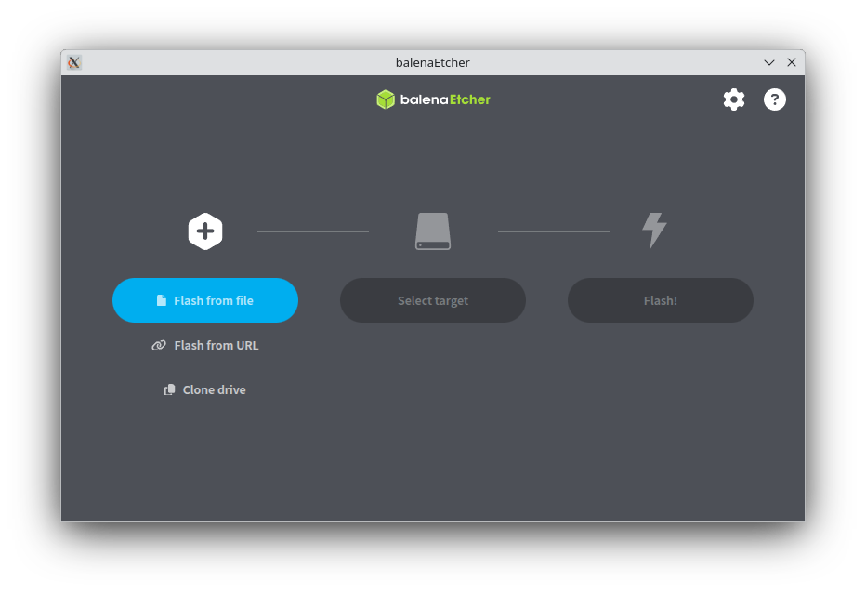
Task: Open the X11 window menu icon
Action: point(74,62)
